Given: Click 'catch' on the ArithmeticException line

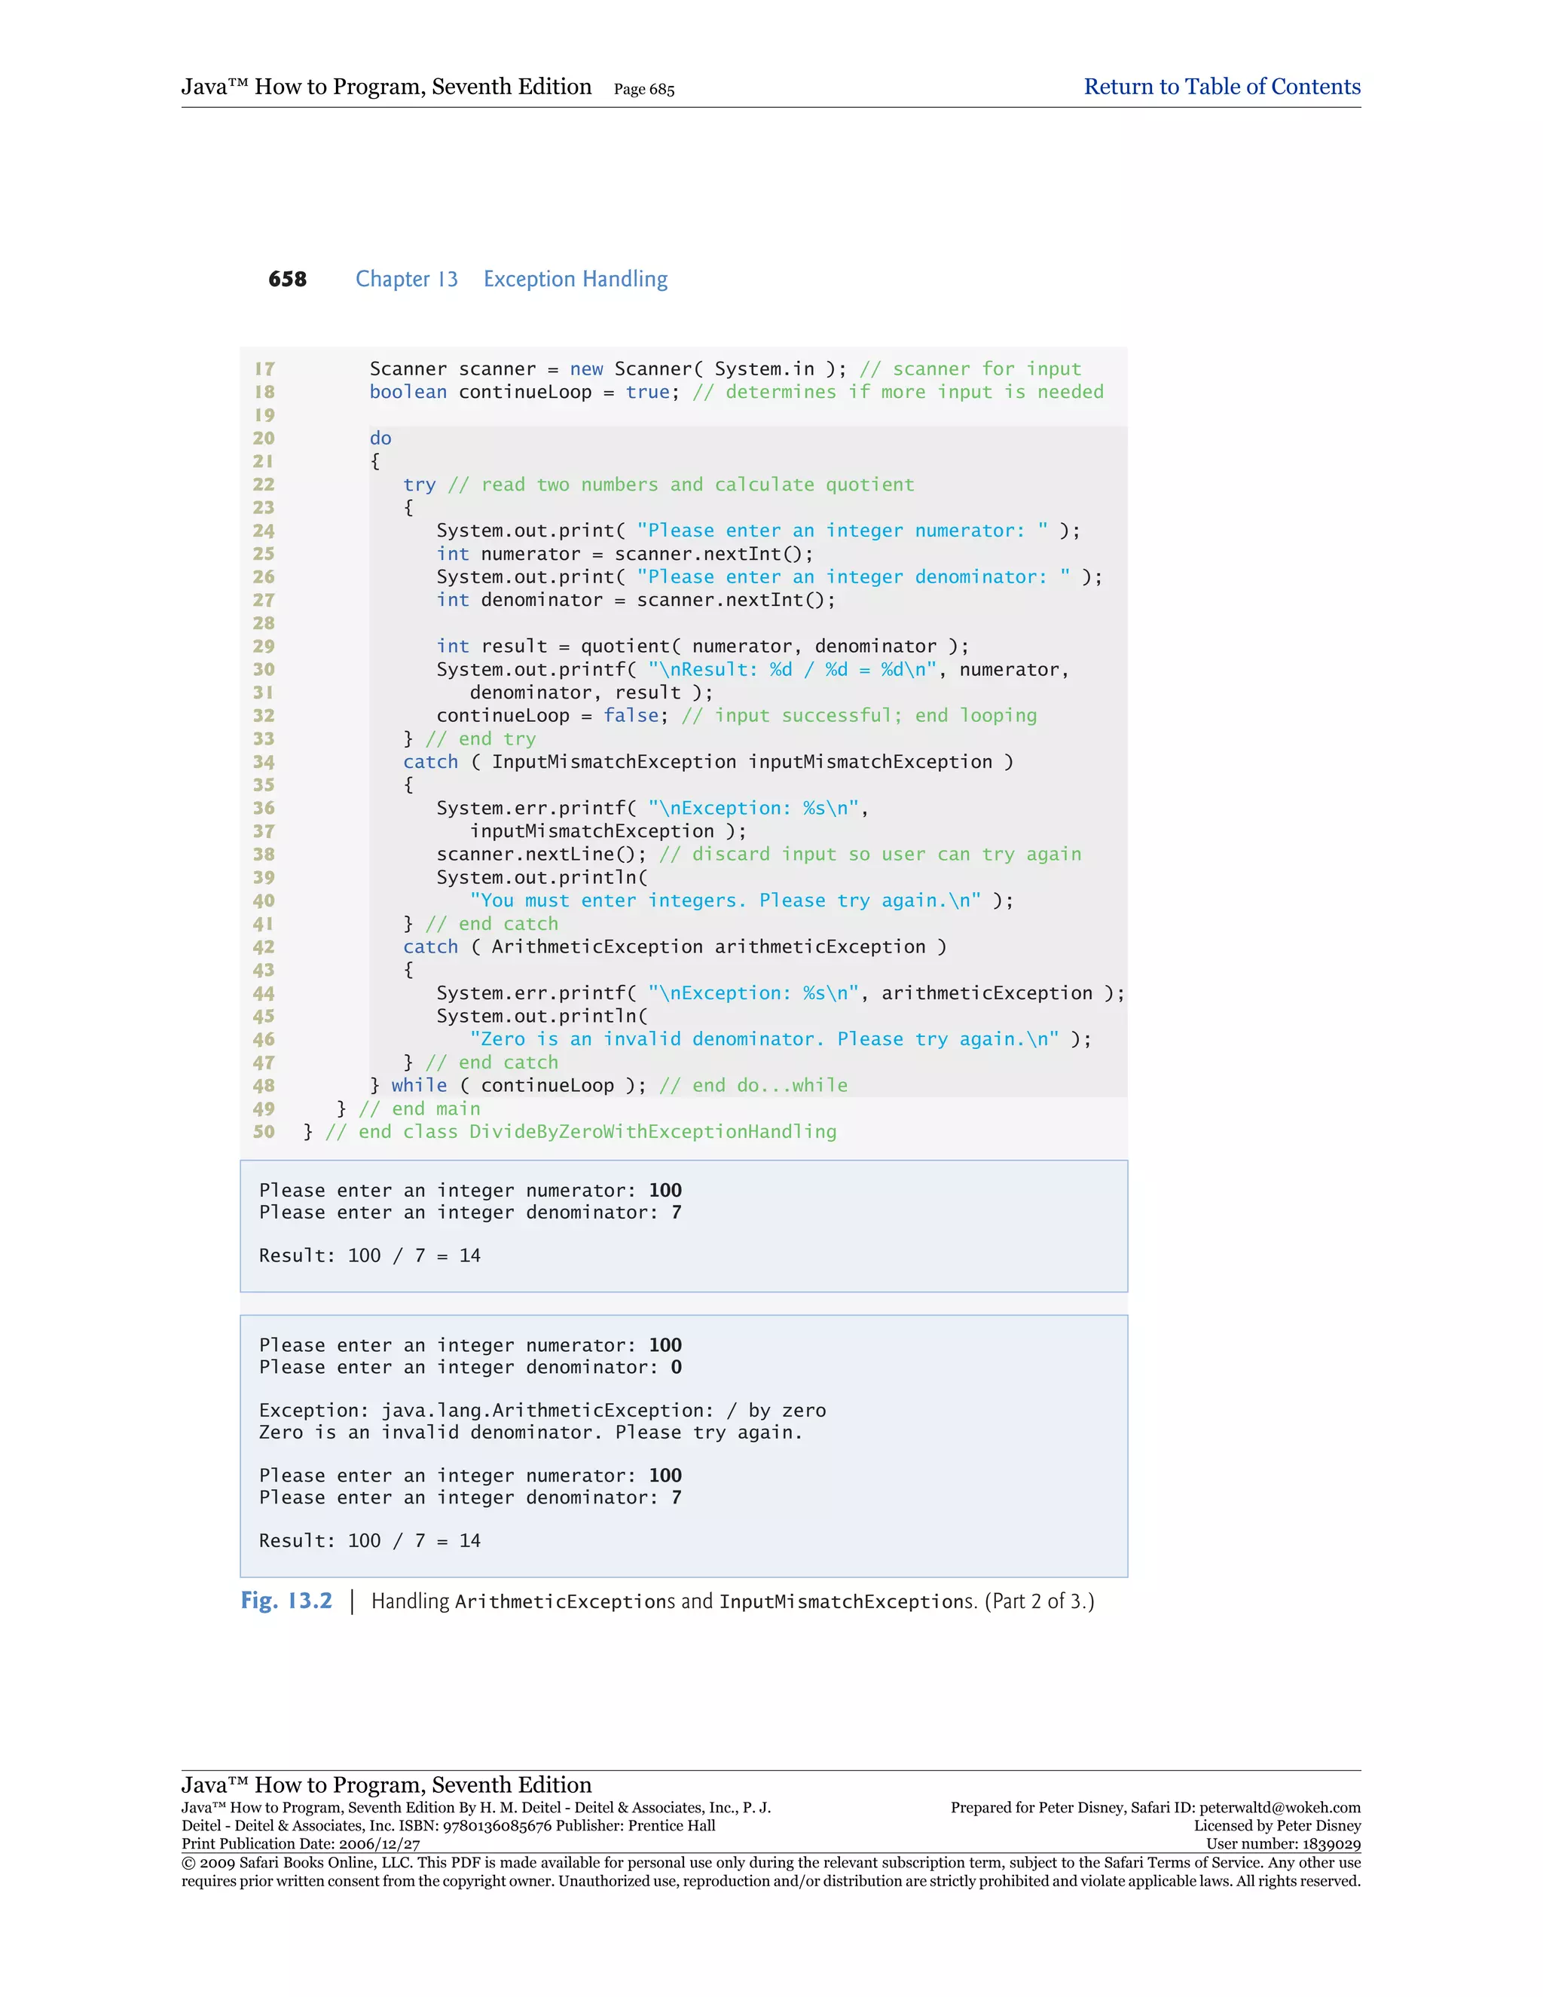Looking at the screenshot, I should coord(430,947).
